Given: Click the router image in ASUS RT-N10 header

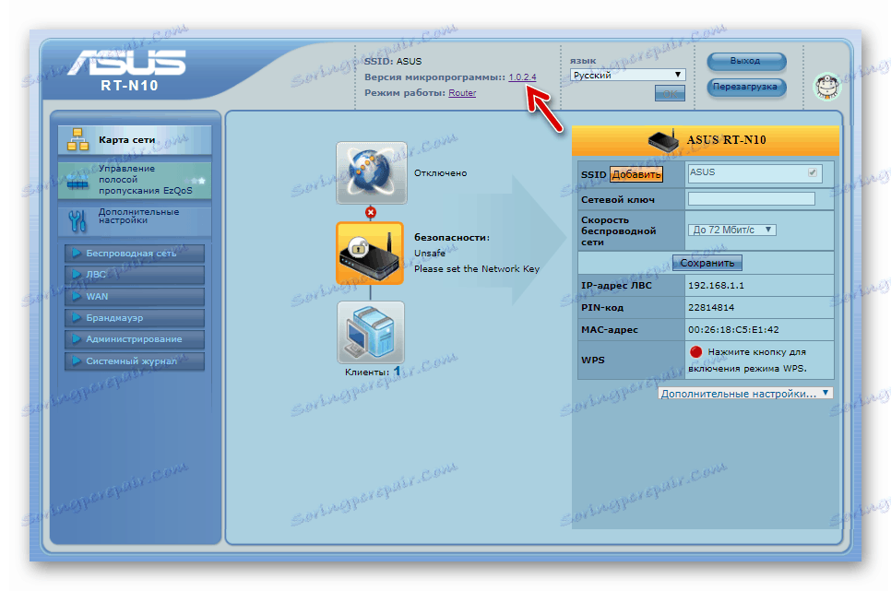Looking at the screenshot, I should [x=663, y=140].
